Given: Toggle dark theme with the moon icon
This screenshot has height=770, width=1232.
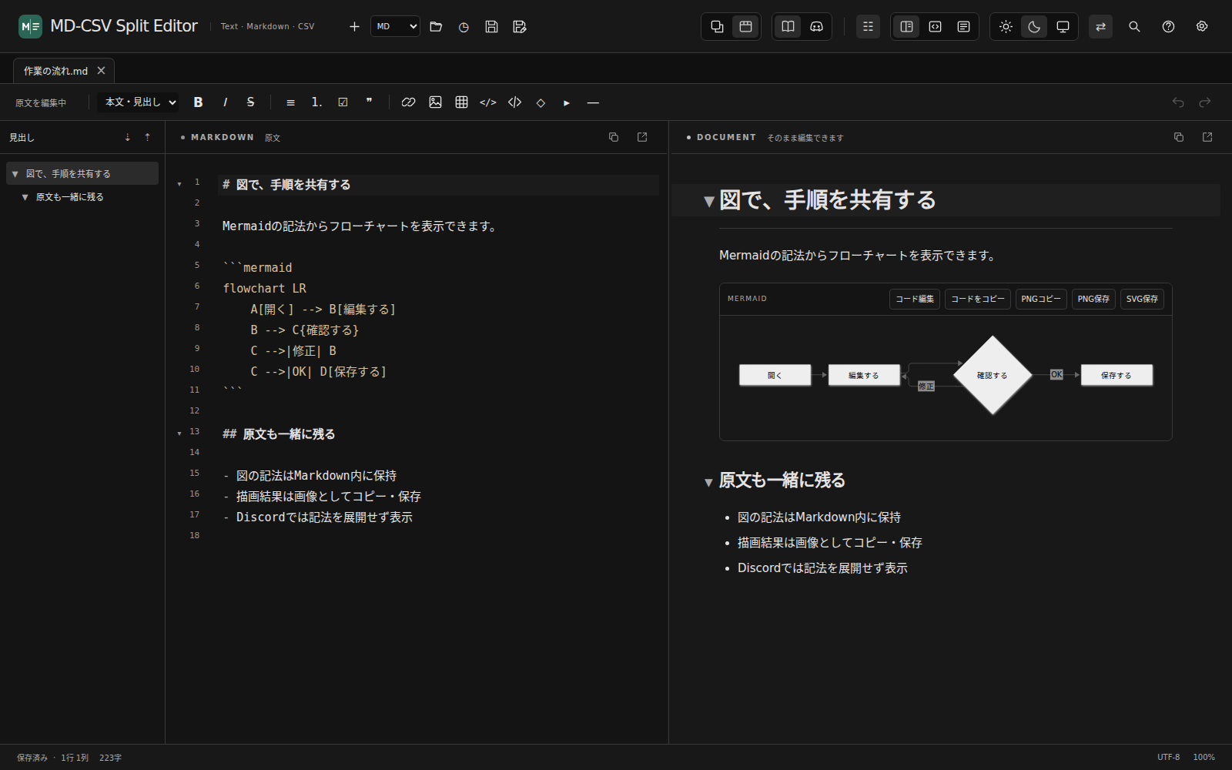Looking at the screenshot, I should coord(1034,26).
